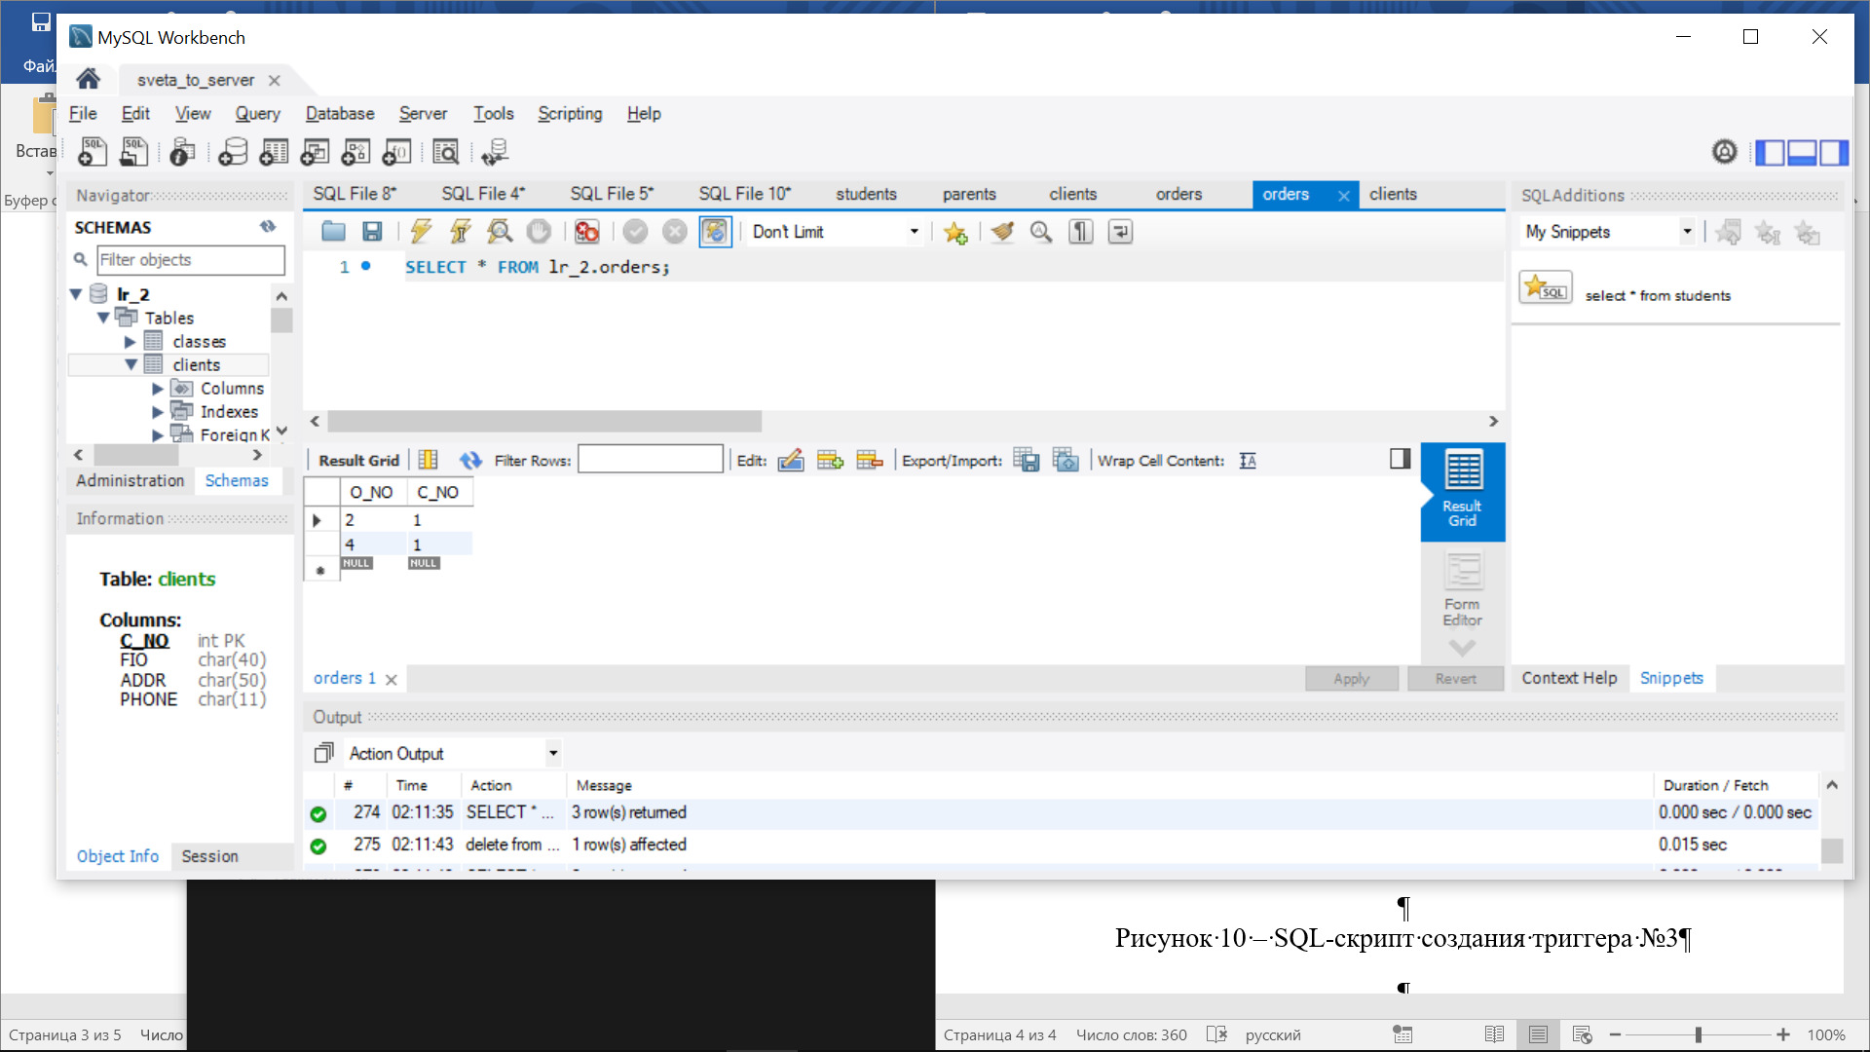Export recordset to external file icon
The height and width of the screenshot is (1052, 1870).
[1026, 461]
